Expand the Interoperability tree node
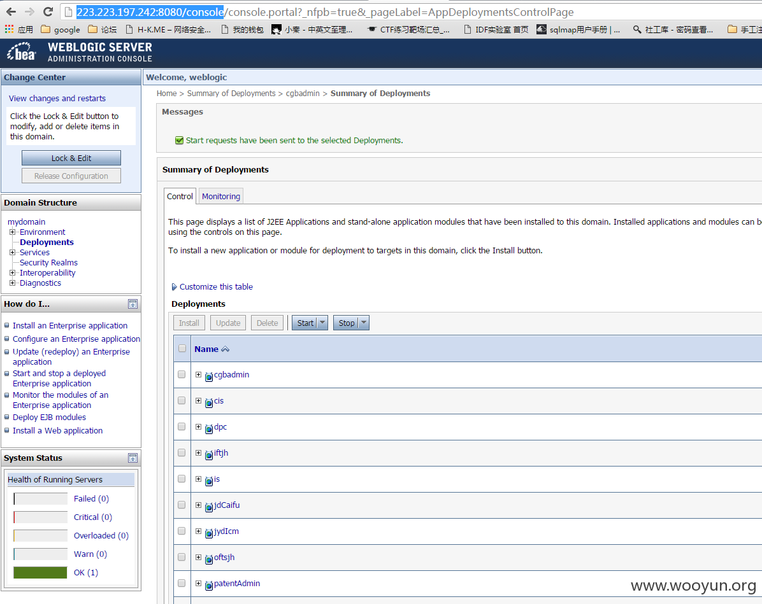Viewport: 762px width, 604px height. (13, 273)
